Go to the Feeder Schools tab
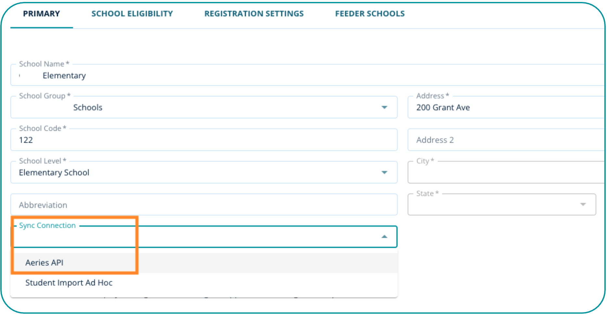This screenshot has width=607, height=315. click(x=370, y=14)
